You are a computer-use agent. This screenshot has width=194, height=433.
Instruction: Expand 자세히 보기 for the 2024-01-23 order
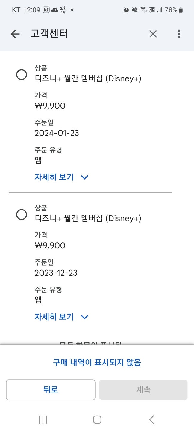[54, 177]
